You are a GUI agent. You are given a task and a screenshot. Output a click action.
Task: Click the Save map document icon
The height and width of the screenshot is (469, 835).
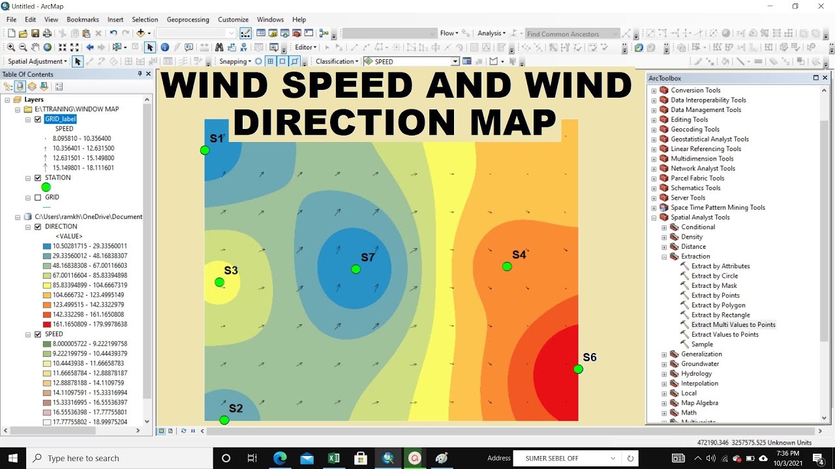[35, 33]
